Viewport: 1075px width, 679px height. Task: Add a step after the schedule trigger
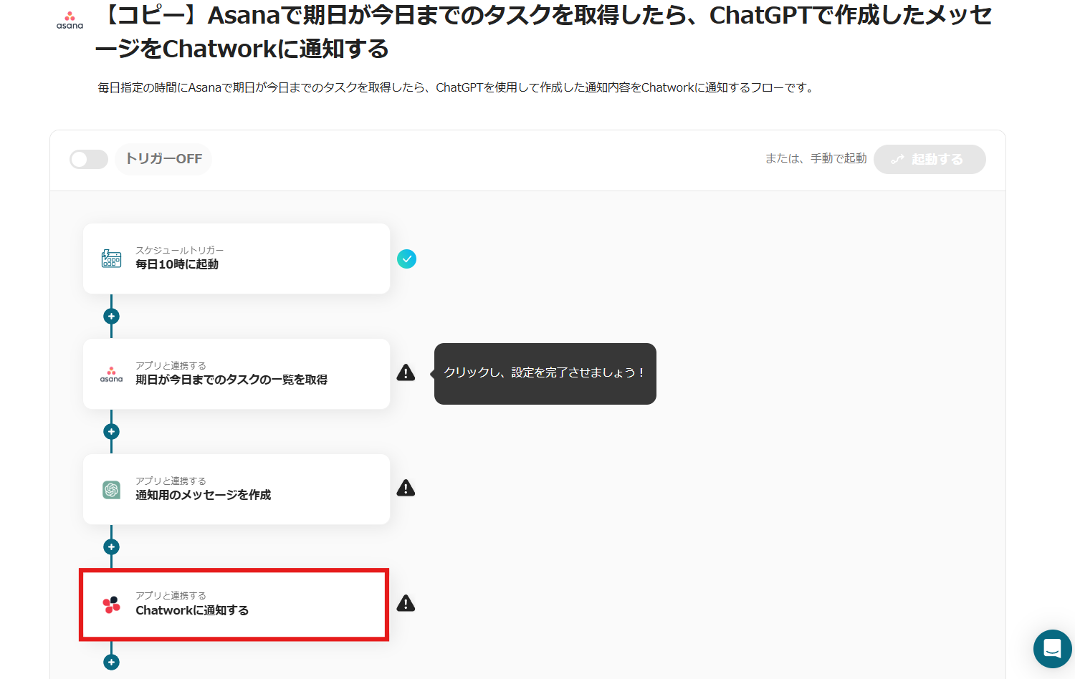(x=111, y=316)
